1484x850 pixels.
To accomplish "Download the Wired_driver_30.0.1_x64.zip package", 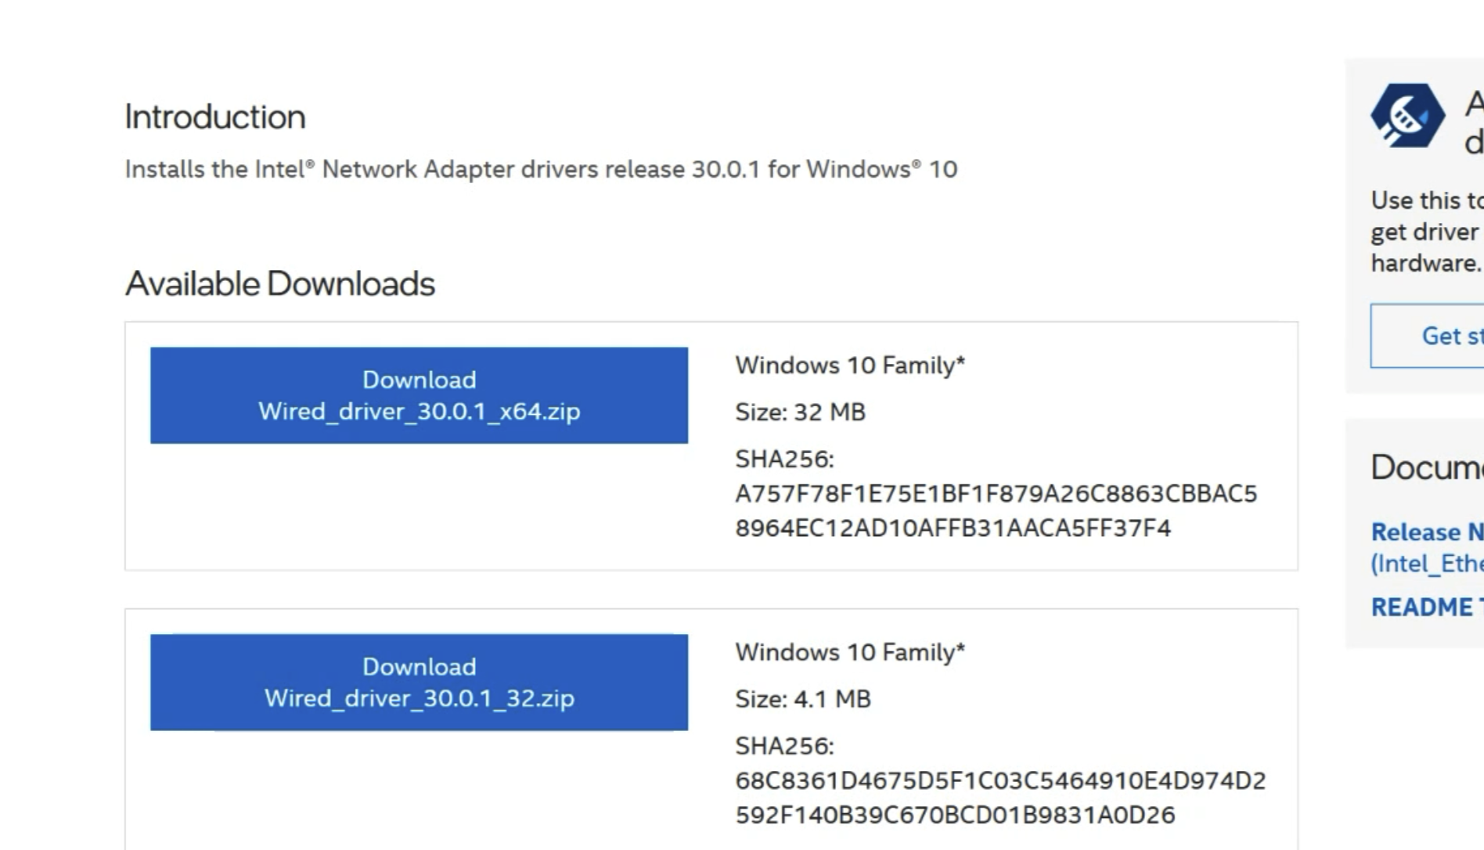I will click(420, 395).
